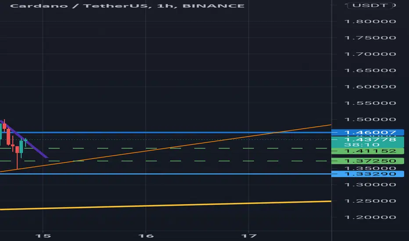Click the 1.55000 price axis value
Viewport: 409px width, 241px height.
click(x=370, y=103)
